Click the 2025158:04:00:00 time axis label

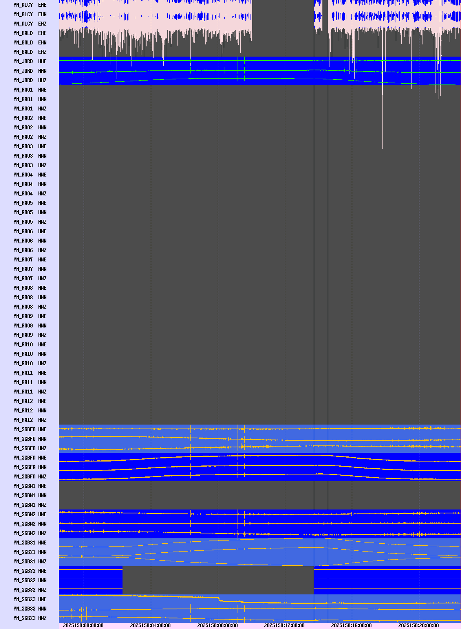(150, 625)
